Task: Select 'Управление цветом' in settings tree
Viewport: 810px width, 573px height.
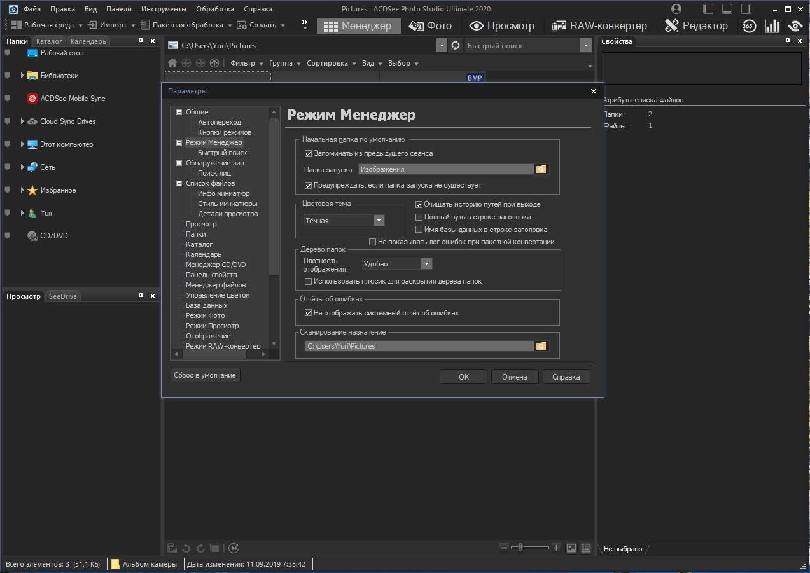Action: [x=218, y=295]
